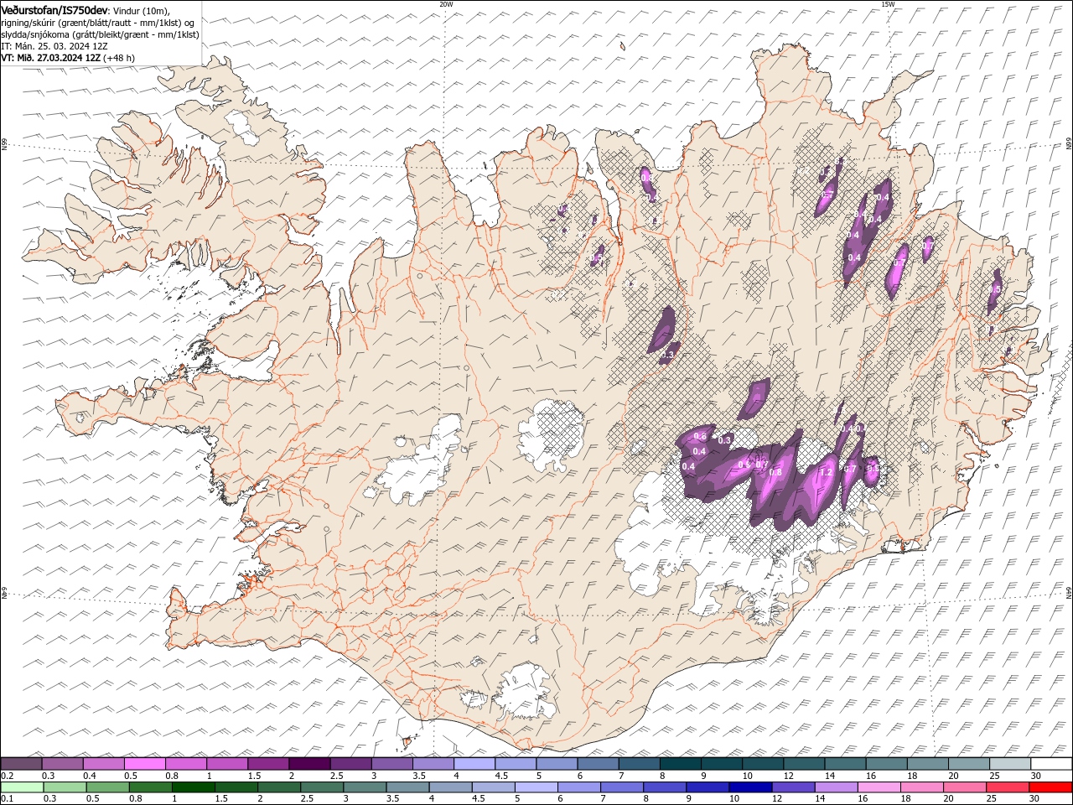Select the 'IT: Mán. 25. 03. 2024 12Z' line
Image resolution: width=1073 pixels, height=805 pixels.
tap(54, 46)
